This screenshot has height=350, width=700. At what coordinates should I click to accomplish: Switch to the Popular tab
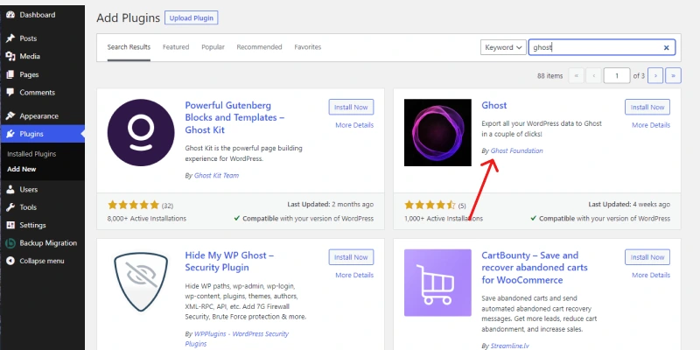point(213,47)
